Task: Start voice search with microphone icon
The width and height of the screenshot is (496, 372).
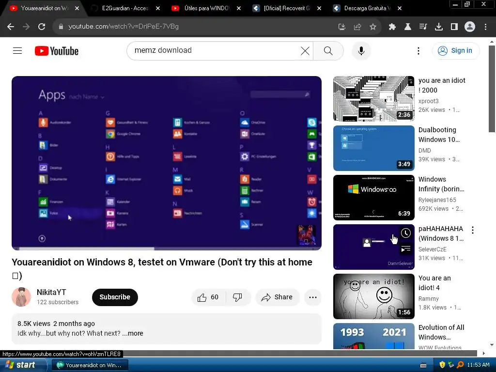Action: click(x=361, y=50)
